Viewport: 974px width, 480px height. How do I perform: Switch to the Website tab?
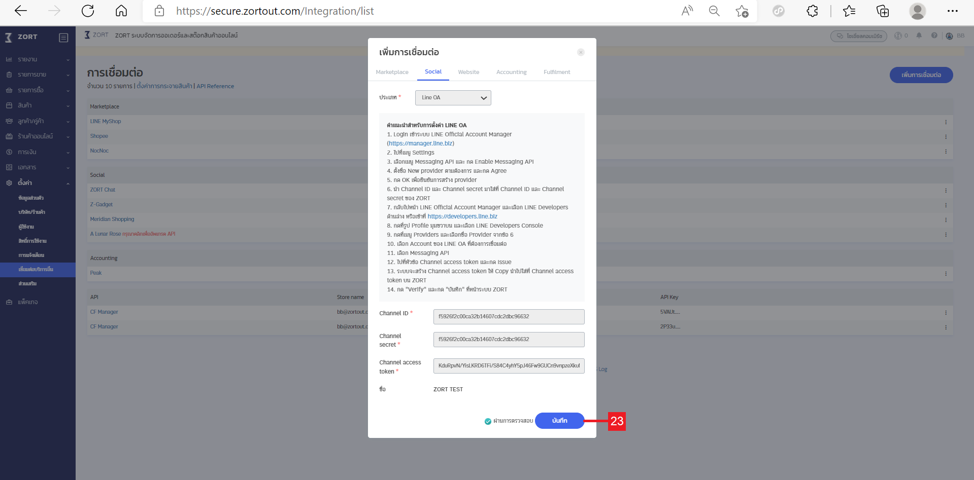coord(468,72)
